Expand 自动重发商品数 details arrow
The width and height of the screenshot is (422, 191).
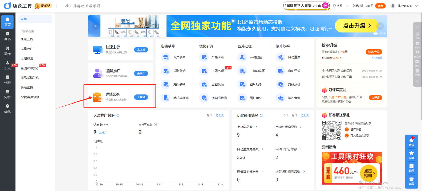262,149
